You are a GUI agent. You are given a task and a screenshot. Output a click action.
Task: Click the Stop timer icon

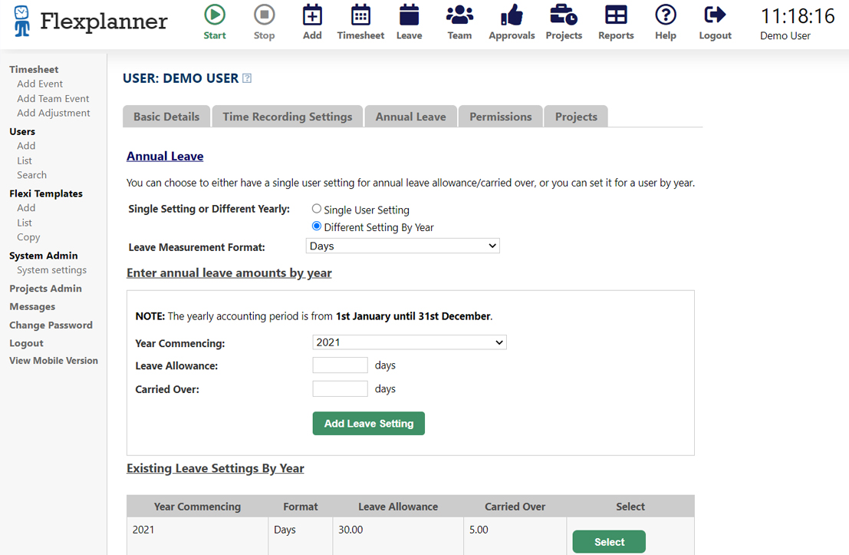point(265,15)
